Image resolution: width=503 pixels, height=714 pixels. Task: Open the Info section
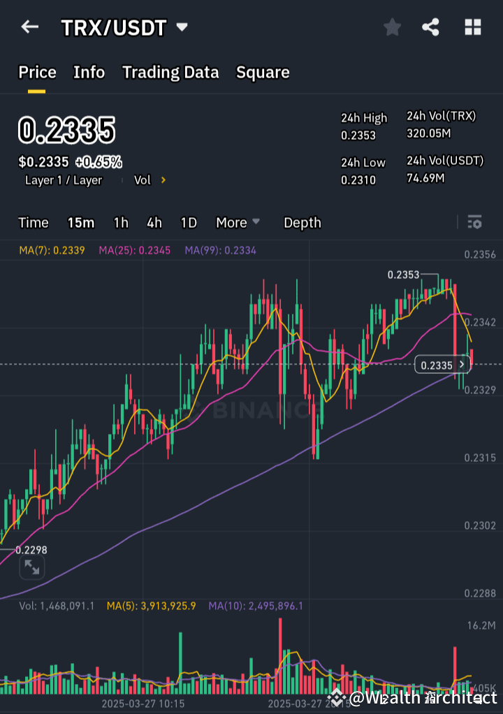(x=89, y=72)
